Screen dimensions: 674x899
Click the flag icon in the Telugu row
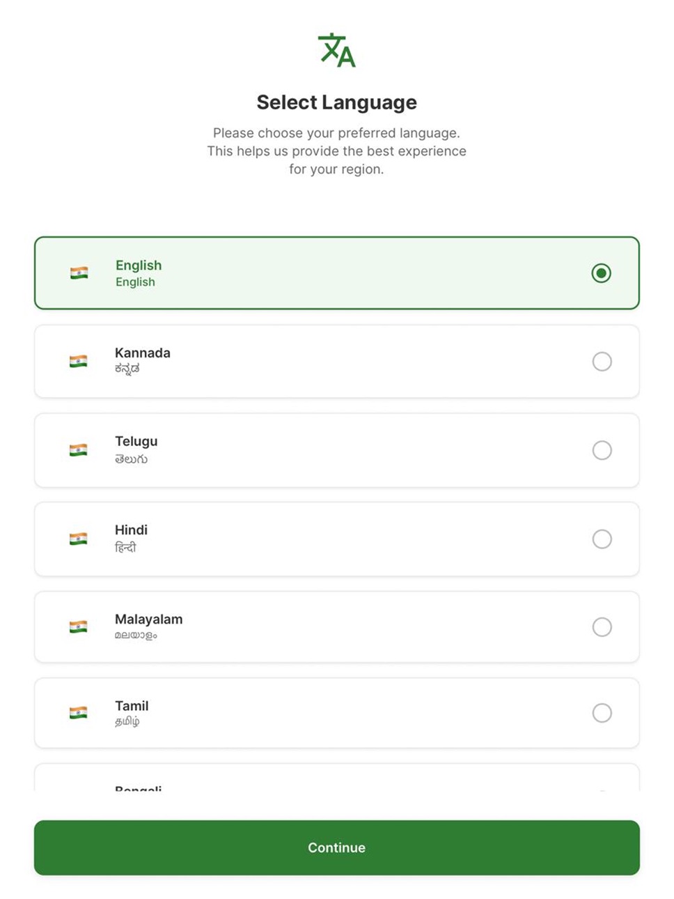[79, 450]
